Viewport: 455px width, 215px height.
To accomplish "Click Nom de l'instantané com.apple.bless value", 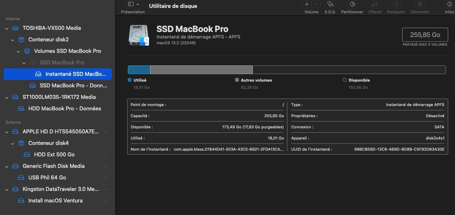I will click(229, 149).
